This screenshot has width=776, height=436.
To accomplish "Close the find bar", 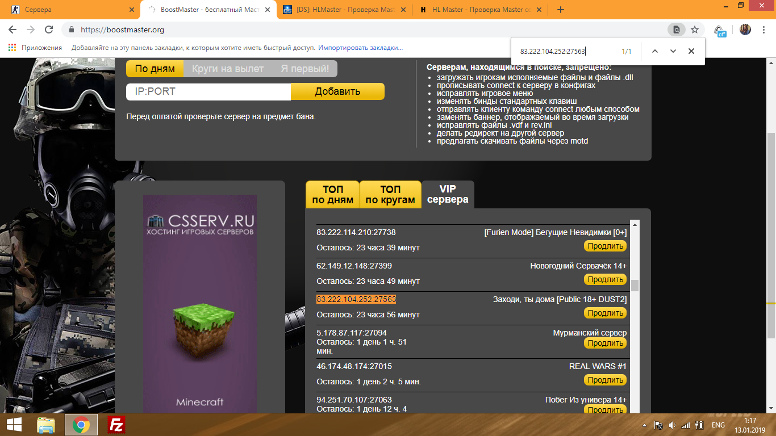I will 691,51.
